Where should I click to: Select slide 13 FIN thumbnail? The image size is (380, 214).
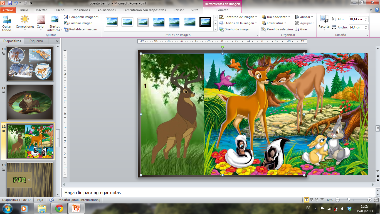point(30,179)
